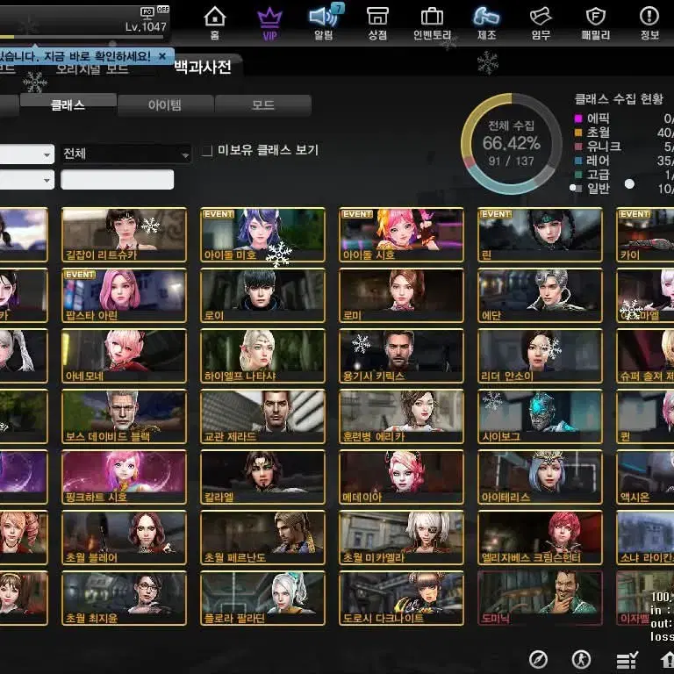
Task: Click the class search input field
Action: click(118, 180)
